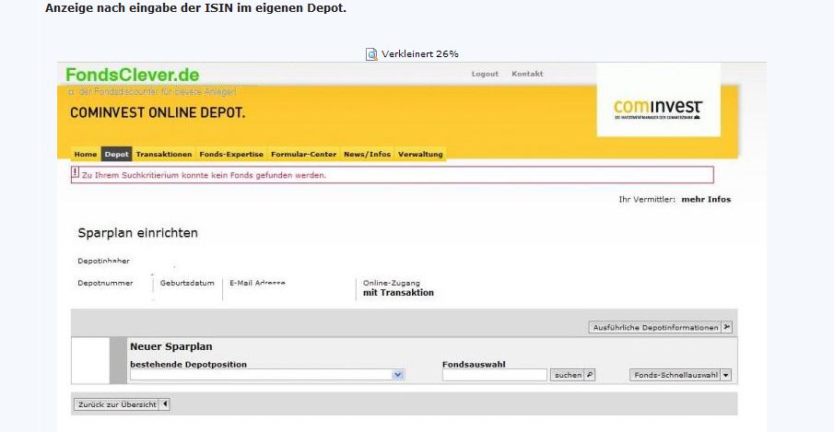The height and width of the screenshot is (432, 834).
Task: Click the Geburtsdatum label
Action: click(x=187, y=283)
